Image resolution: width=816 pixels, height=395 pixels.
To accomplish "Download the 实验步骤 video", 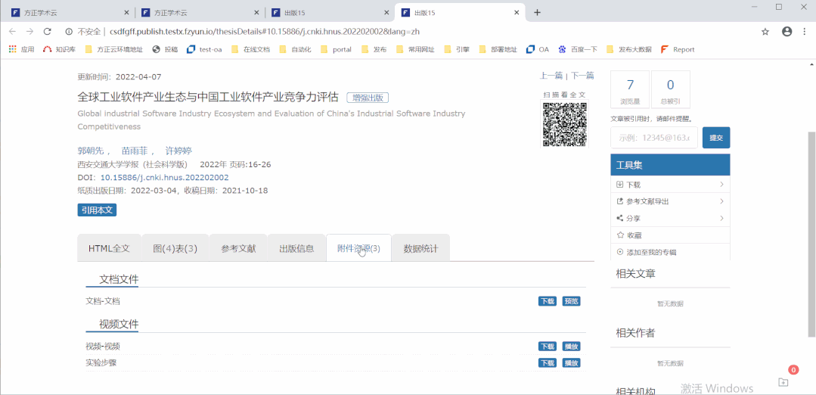I will pos(547,362).
